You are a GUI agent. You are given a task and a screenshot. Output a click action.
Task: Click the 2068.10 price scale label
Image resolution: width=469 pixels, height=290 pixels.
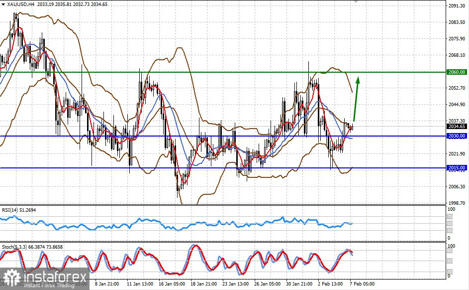(457, 55)
